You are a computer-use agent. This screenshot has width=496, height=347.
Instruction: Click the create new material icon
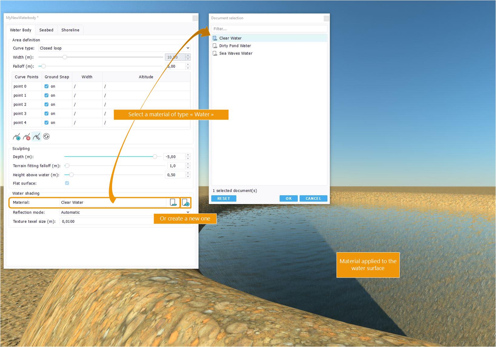point(186,203)
